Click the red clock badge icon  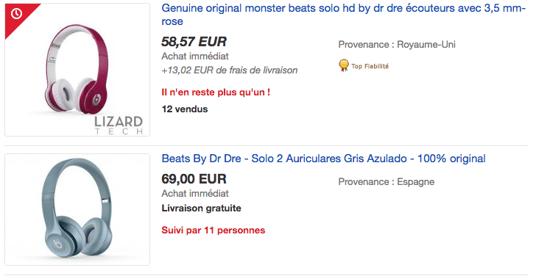coord(16,14)
